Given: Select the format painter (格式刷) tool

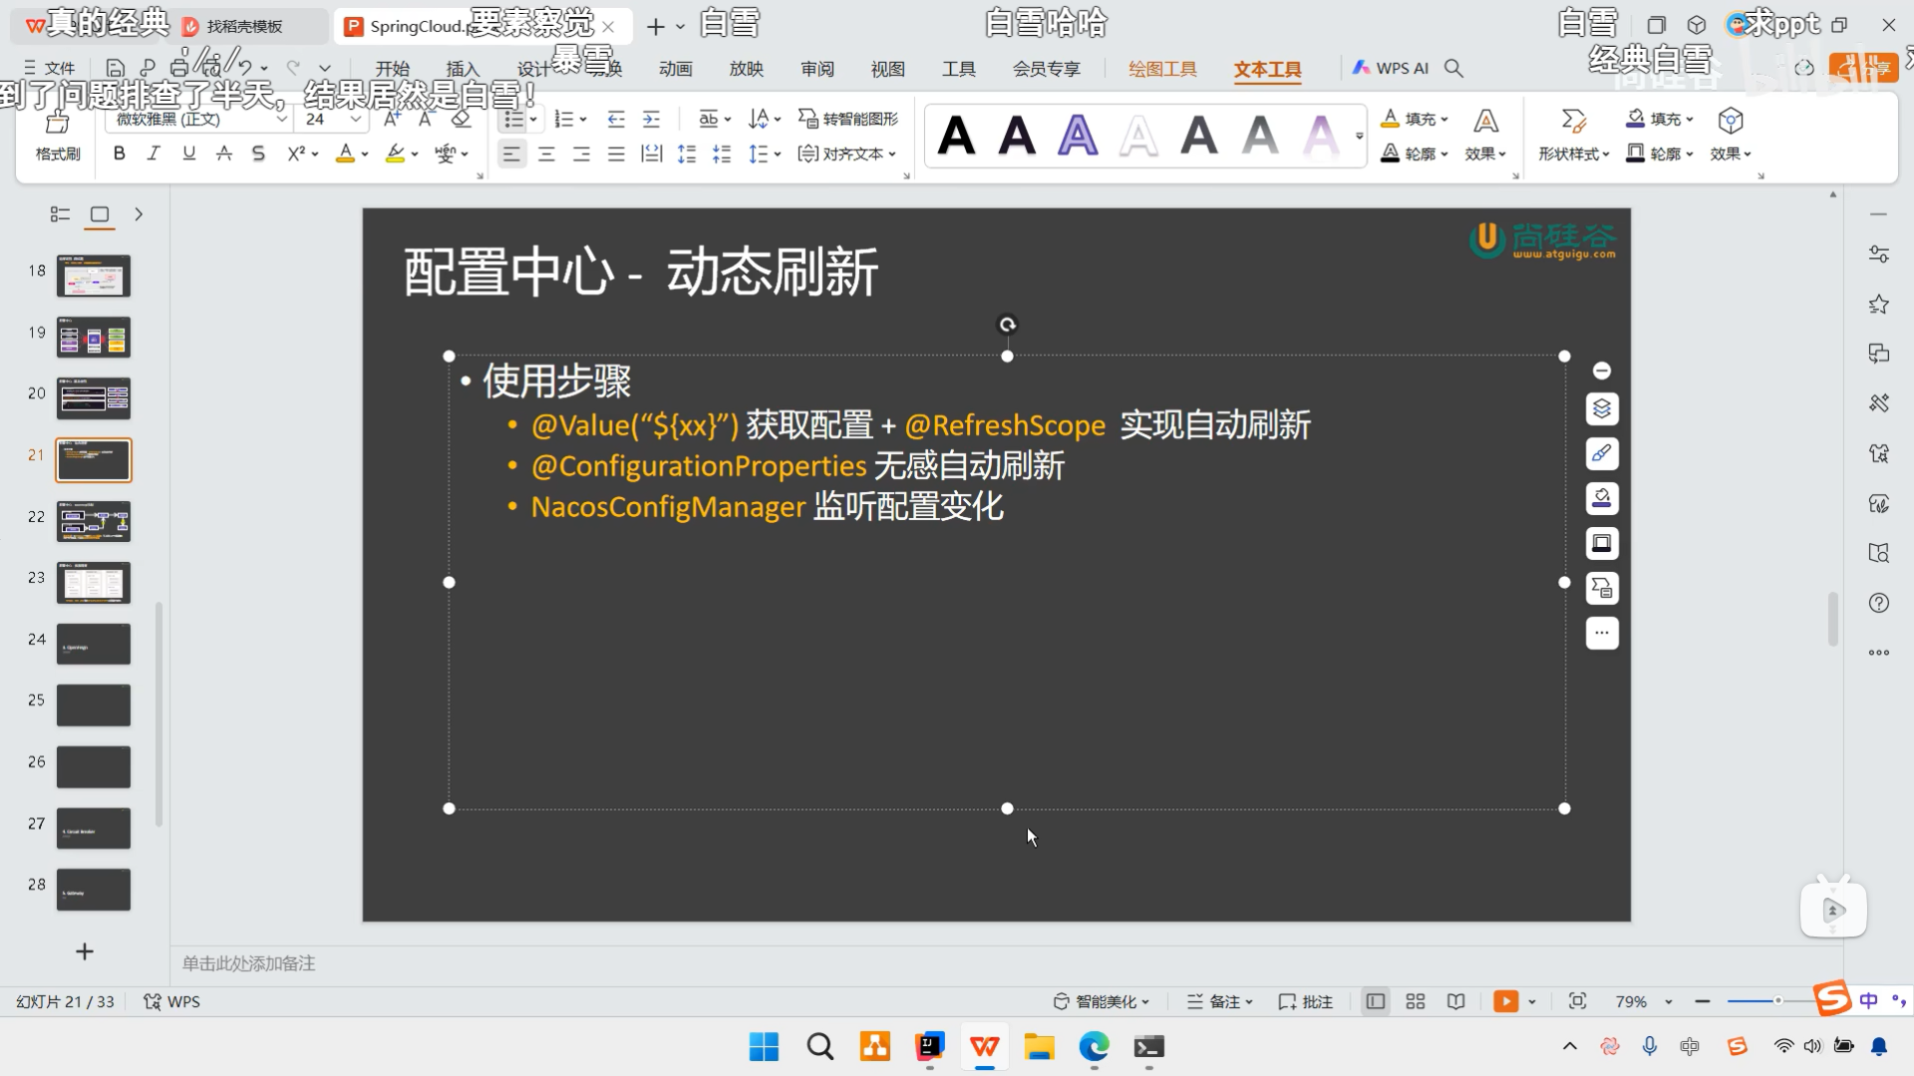Looking at the screenshot, I should tap(57, 134).
